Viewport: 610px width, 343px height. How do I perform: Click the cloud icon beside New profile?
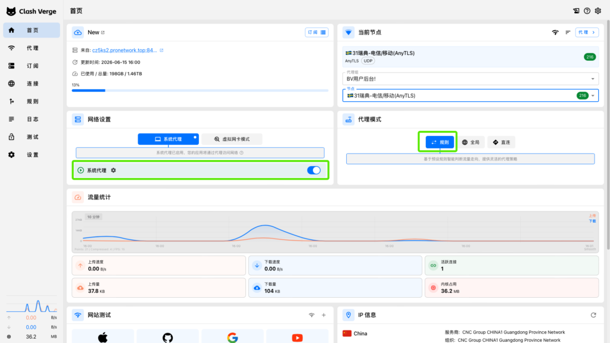point(78,32)
